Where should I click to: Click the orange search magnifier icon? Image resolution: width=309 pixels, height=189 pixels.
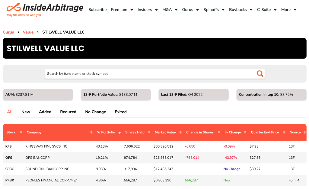click(x=260, y=74)
